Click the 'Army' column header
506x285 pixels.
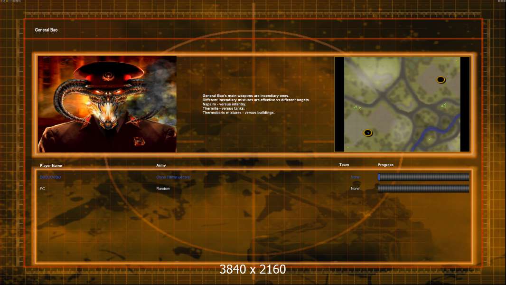coord(161,165)
